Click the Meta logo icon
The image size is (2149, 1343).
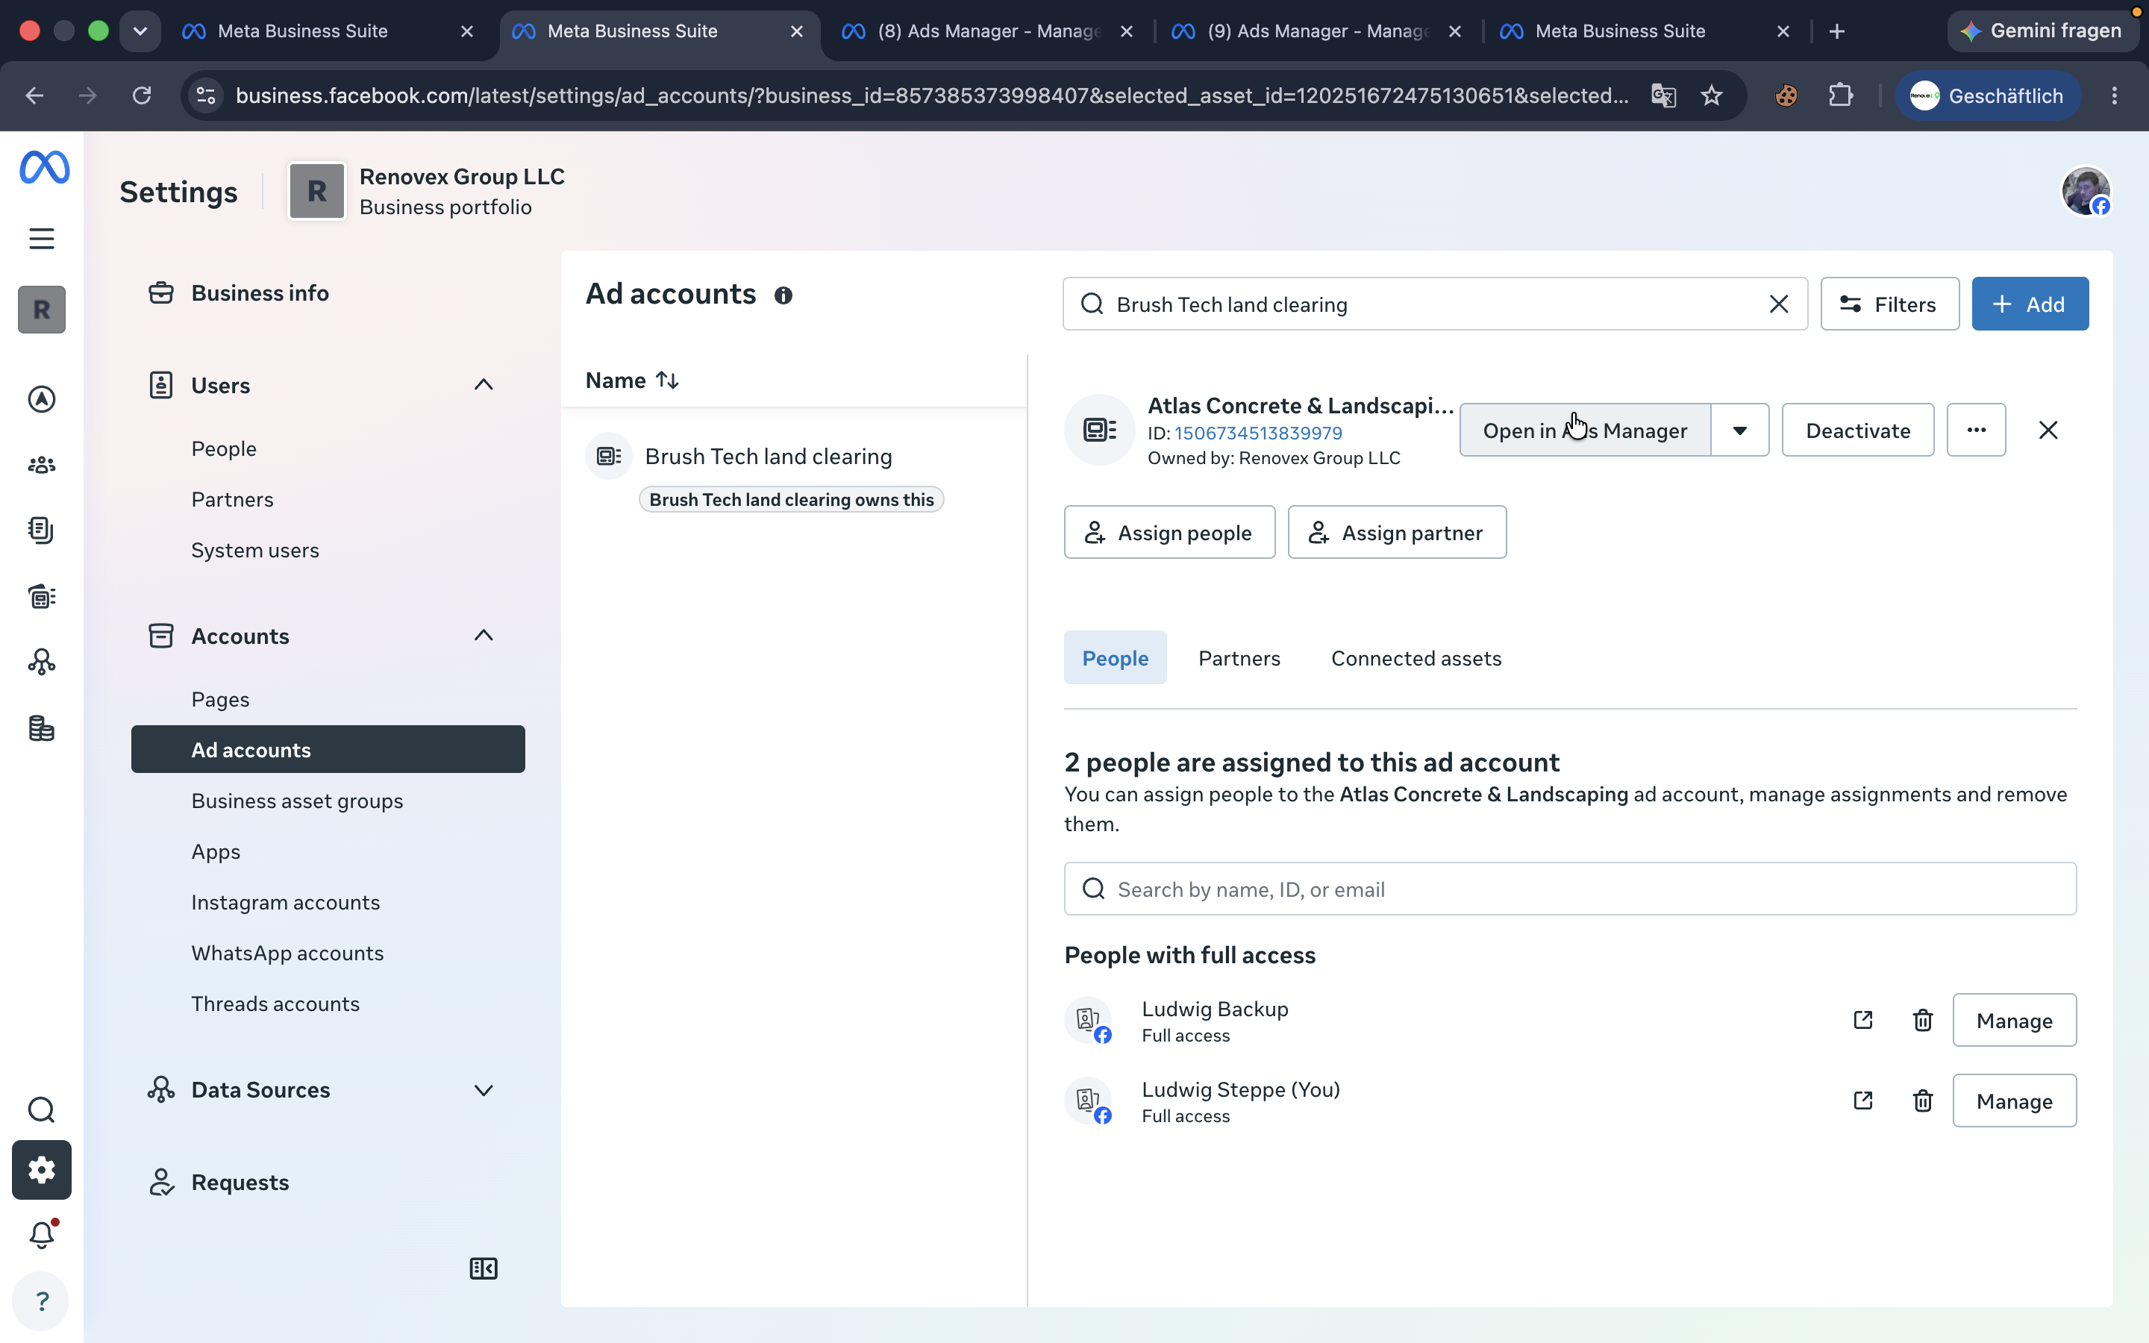coord(45,168)
